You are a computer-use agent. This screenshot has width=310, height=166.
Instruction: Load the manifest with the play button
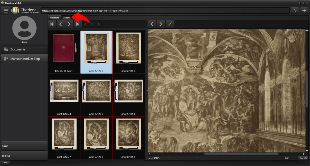pyautogui.click(x=295, y=11)
